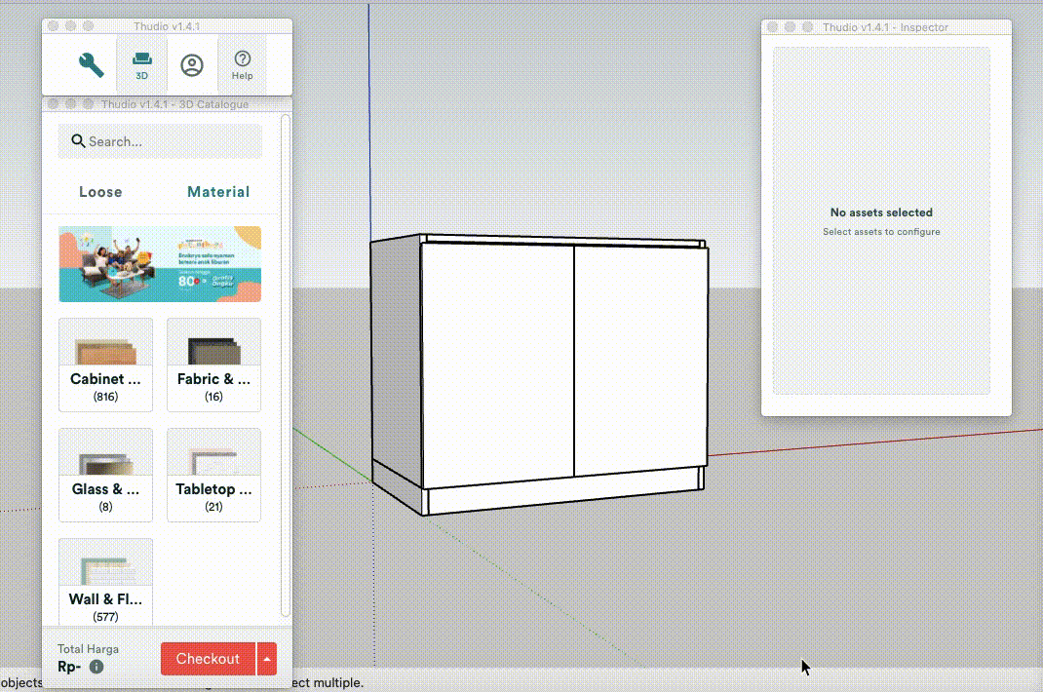The image size is (1043, 692).
Task: Open the user account profile icon
Action: pos(192,65)
